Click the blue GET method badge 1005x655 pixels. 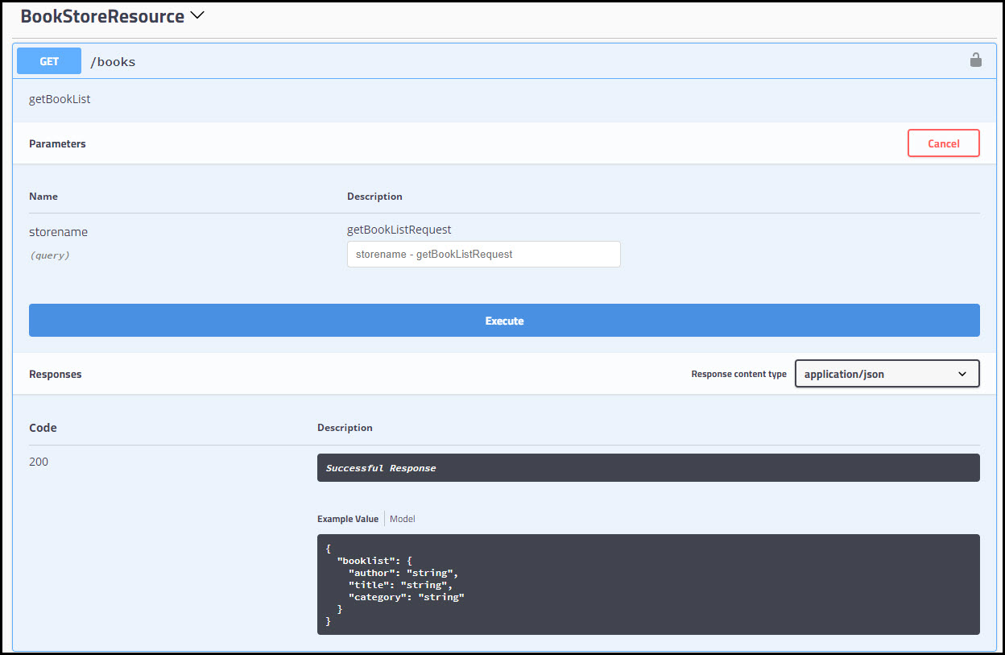pos(49,61)
